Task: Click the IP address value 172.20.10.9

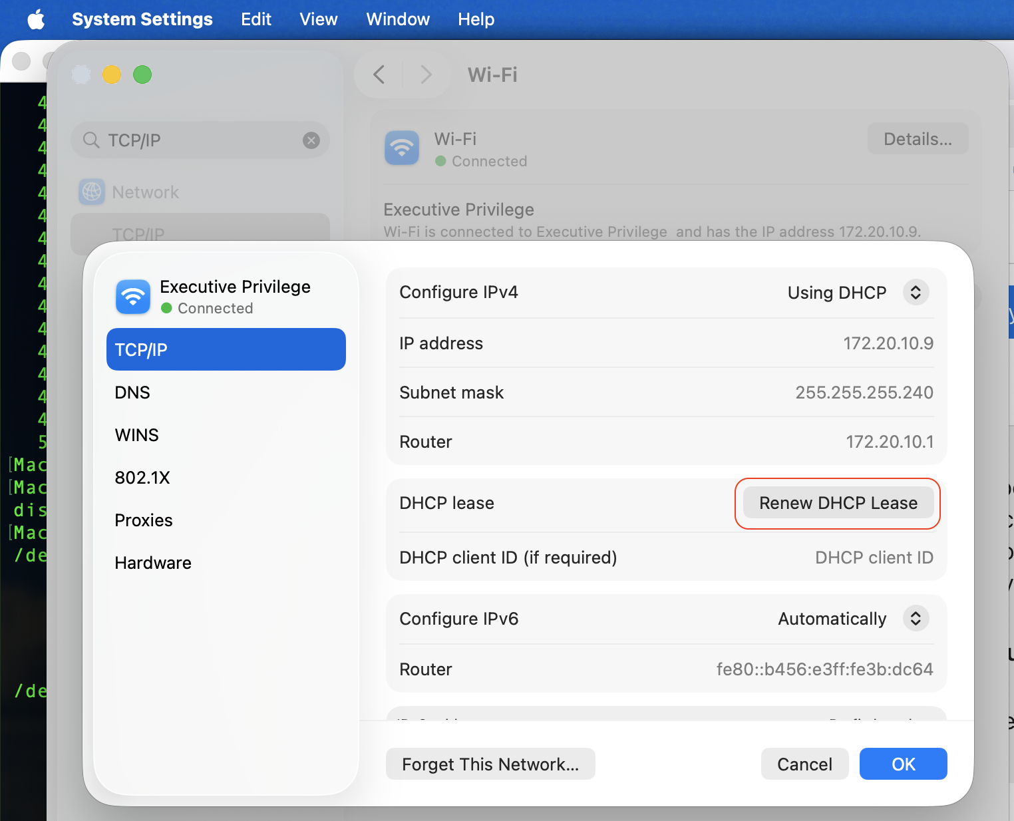Action: pos(888,343)
